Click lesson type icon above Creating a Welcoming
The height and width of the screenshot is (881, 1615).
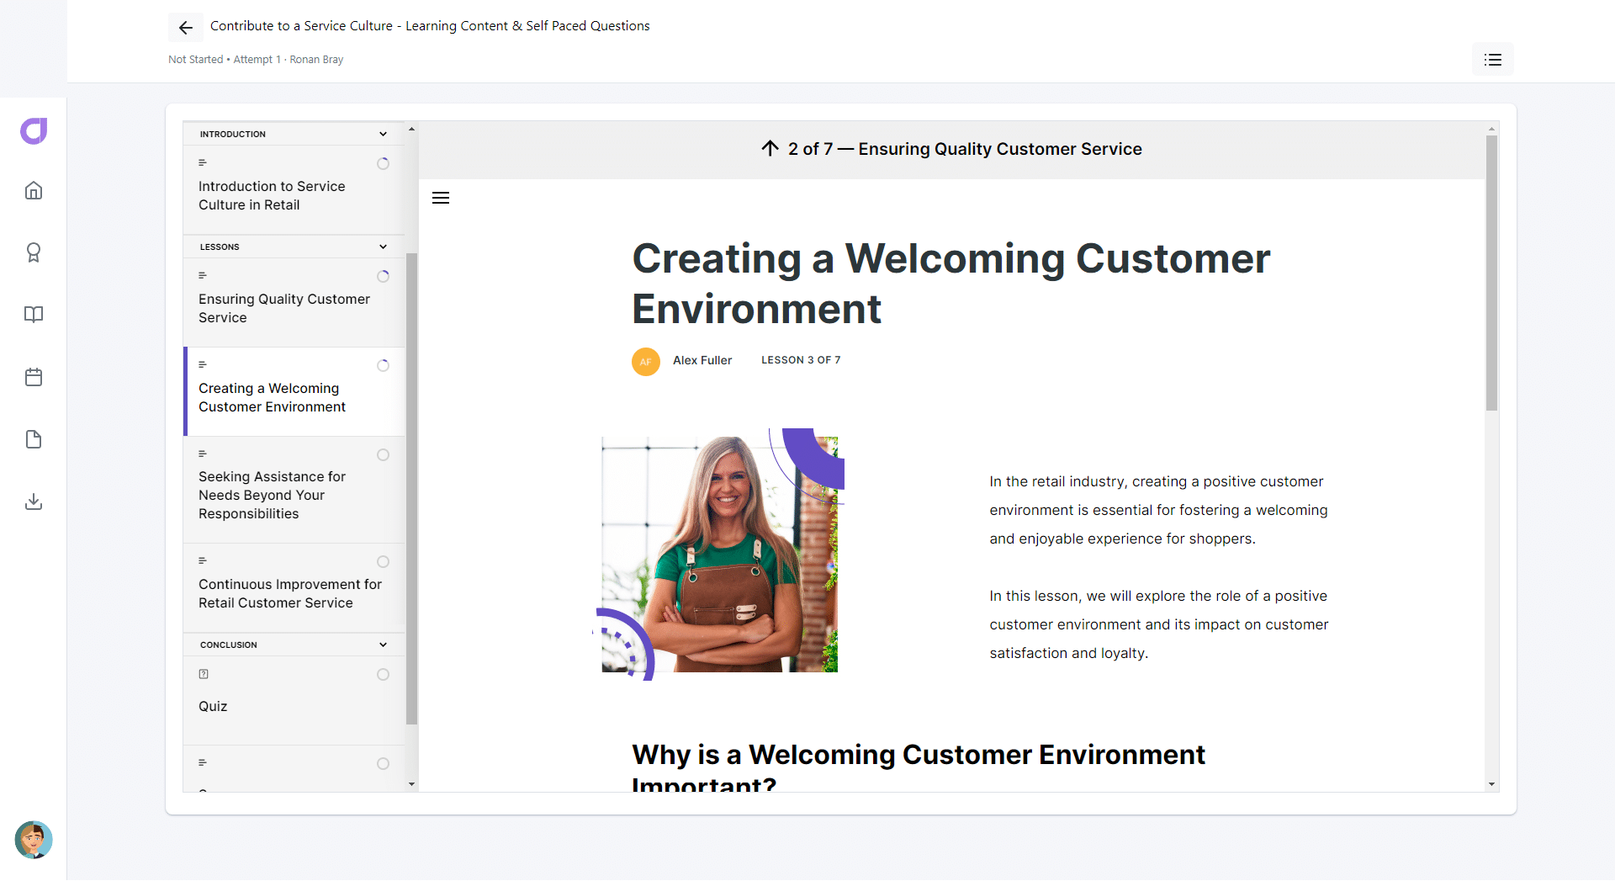pos(203,364)
